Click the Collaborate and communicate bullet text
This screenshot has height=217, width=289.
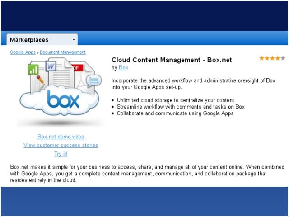pyautogui.click(x=175, y=113)
